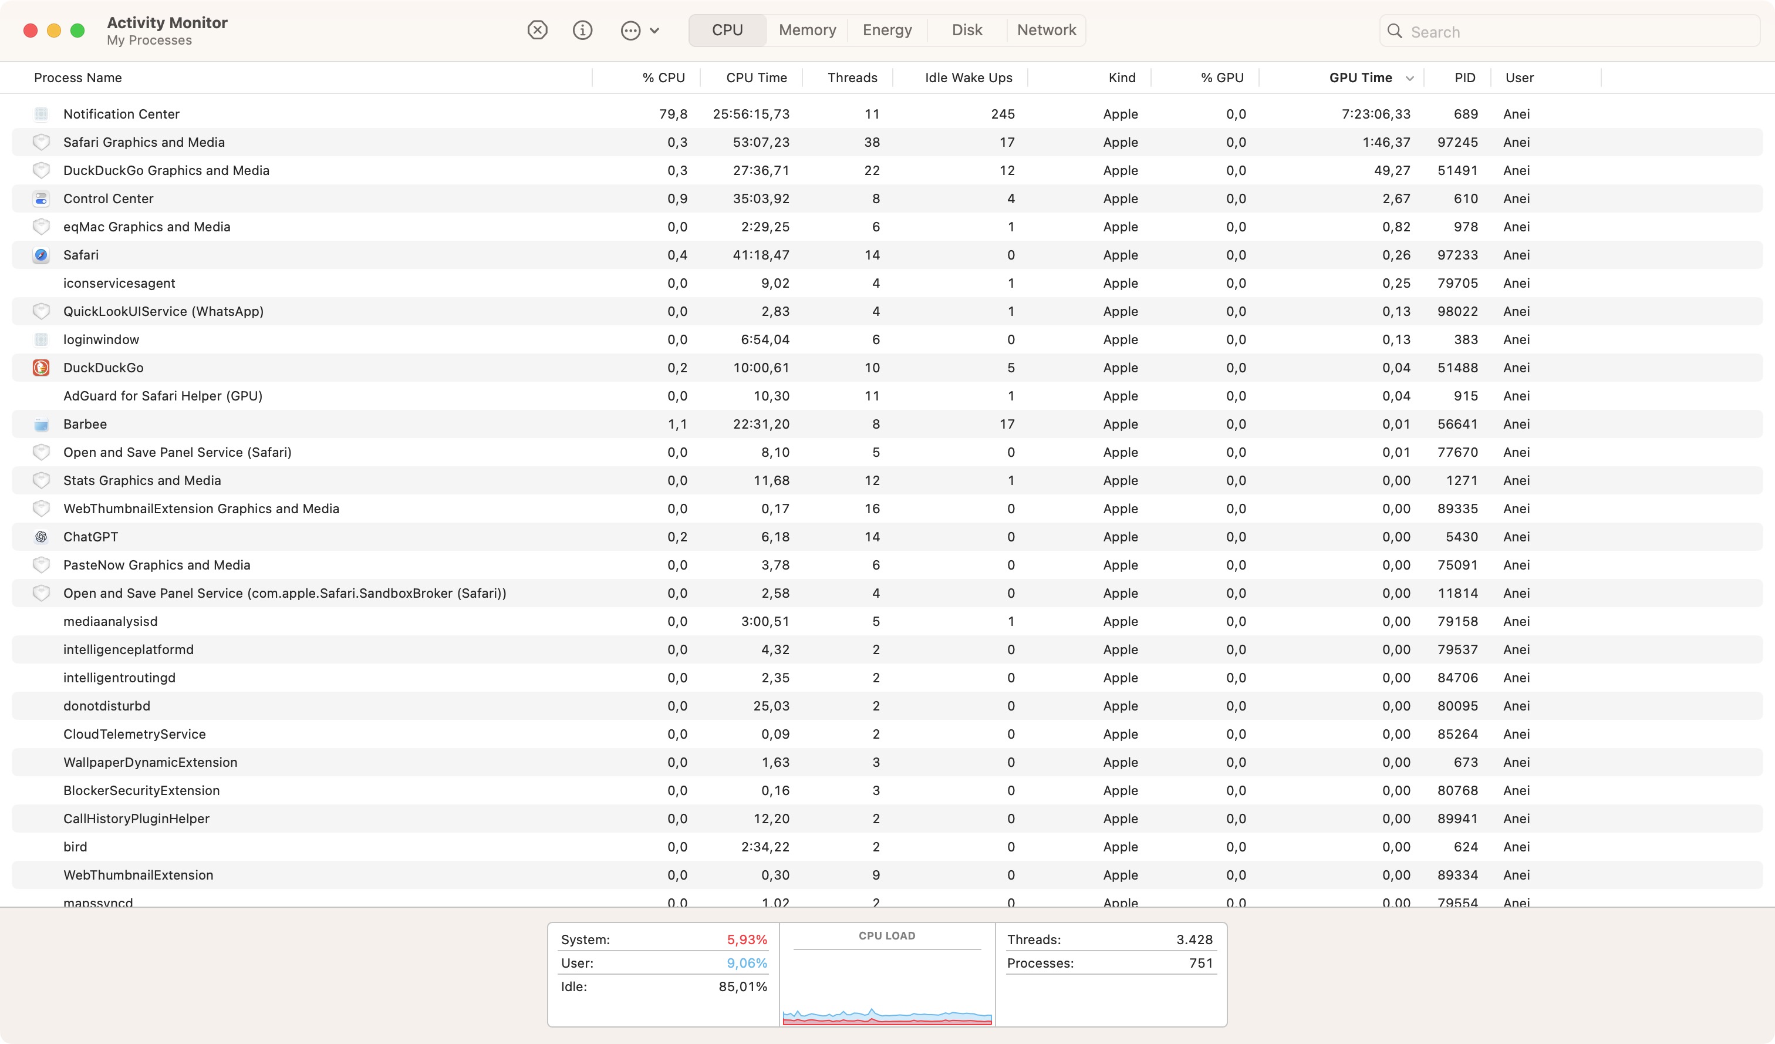Switch to the Energy tab
The image size is (1775, 1044).
tap(887, 31)
